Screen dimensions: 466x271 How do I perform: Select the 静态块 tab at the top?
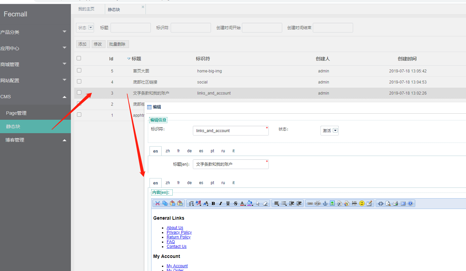(x=114, y=10)
